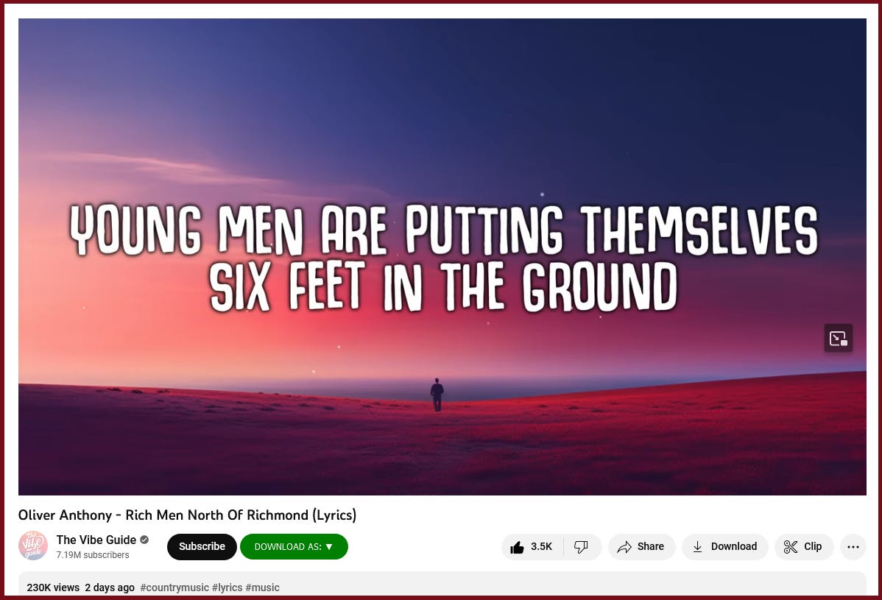Click the '230K views' text in description
The width and height of the screenshot is (882, 600).
53,587
